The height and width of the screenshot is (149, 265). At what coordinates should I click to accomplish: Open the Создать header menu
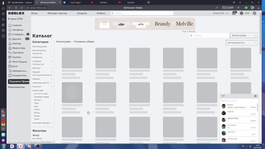(82, 13)
